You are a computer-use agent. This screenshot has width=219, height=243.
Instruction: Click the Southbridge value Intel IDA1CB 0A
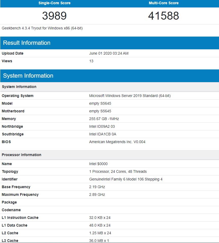tap(103, 134)
